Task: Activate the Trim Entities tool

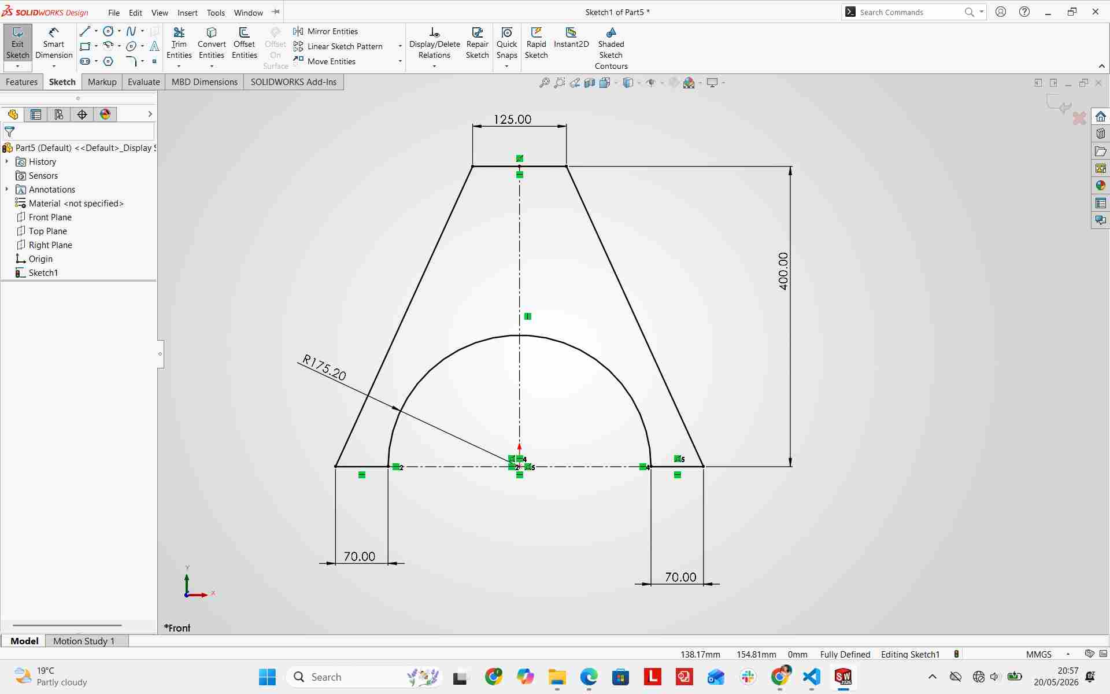Action: click(x=179, y=43)
